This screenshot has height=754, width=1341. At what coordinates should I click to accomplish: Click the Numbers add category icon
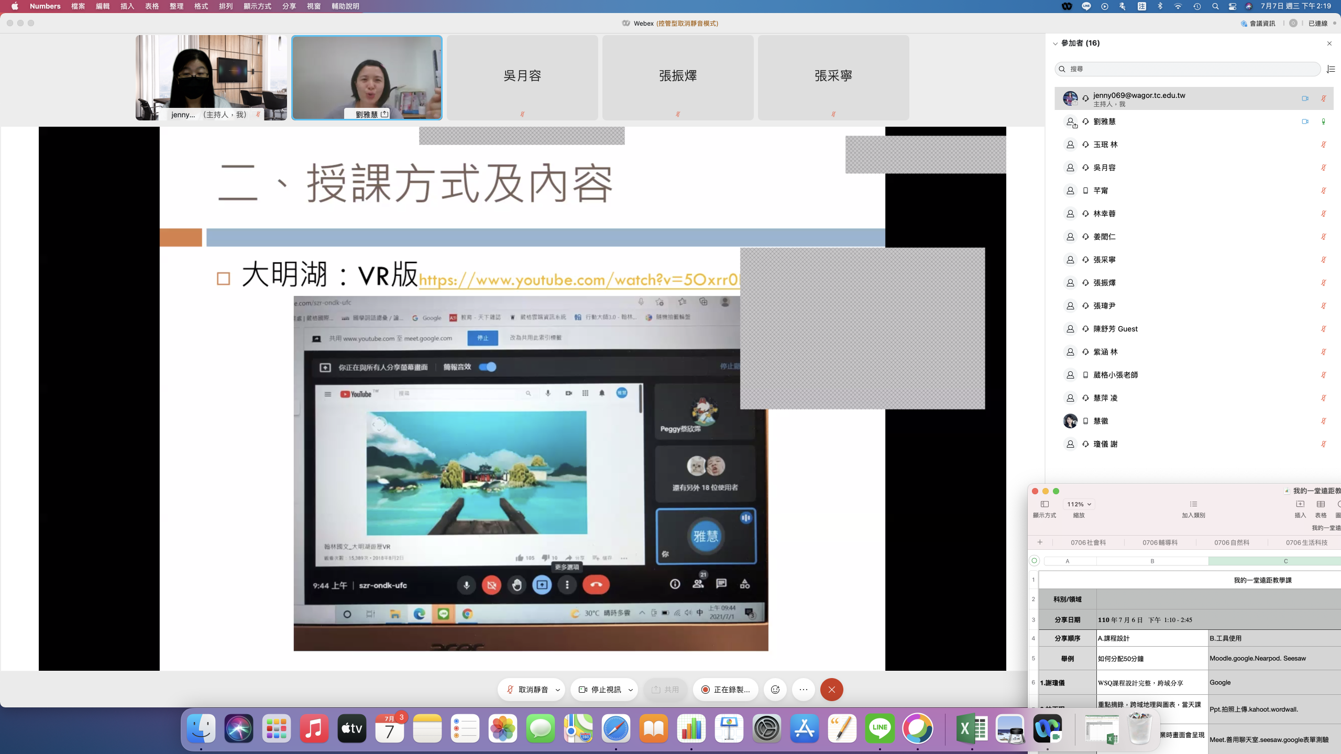tap(1193, 504)
